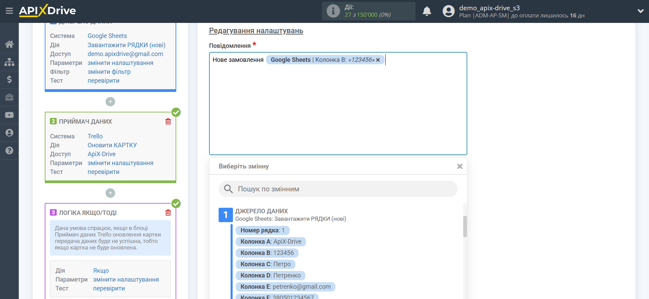Screen dimensions: 649x299
Task: Close the Виберіть змінну panel
Action: tap(460, 166)
